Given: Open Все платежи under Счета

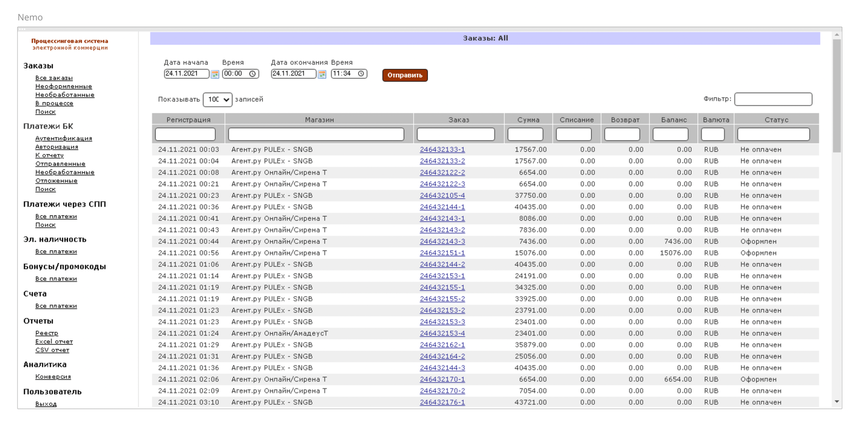Looking at the screenshot, I should coord(56,306).
